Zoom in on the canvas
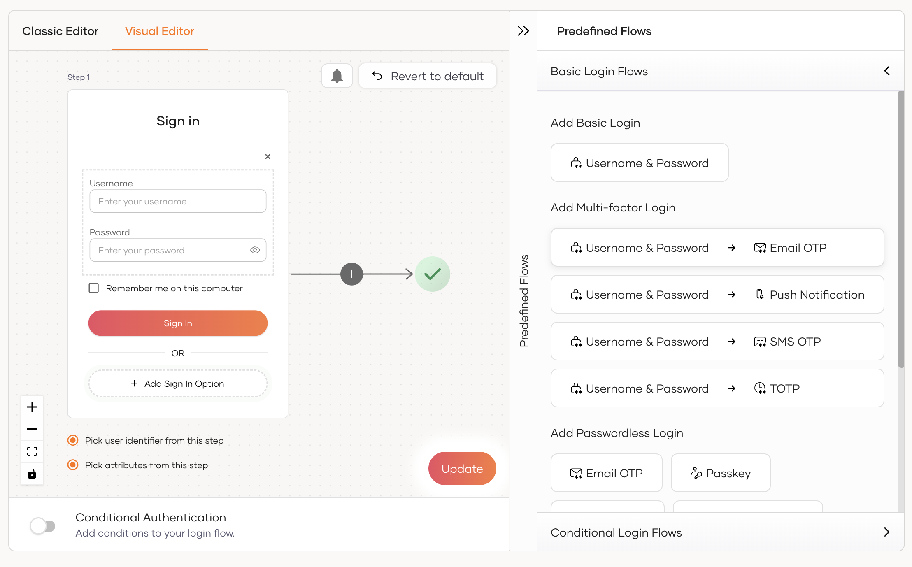The image size is (912, 567). [32, 407]
